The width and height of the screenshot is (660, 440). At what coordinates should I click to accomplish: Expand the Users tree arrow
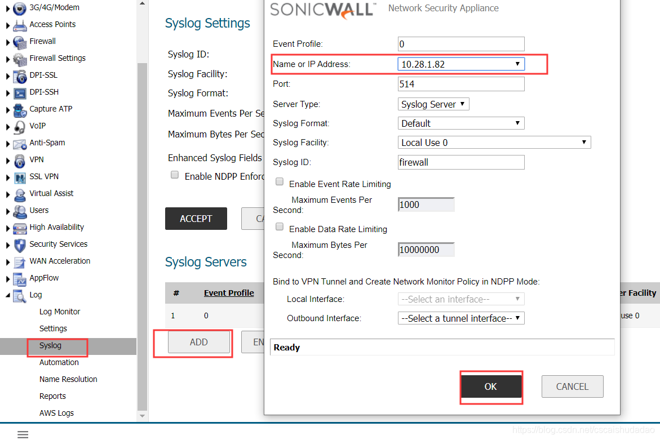7,211
